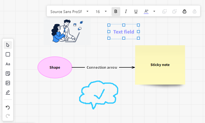Select the yellow Sticky note
Screen dimensions: 205x123
coord(160,65)
